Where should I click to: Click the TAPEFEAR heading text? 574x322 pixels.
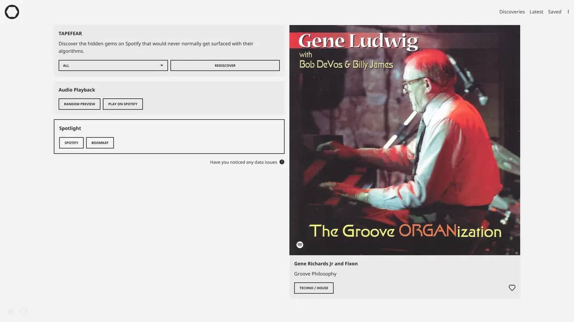click(70, 33)
